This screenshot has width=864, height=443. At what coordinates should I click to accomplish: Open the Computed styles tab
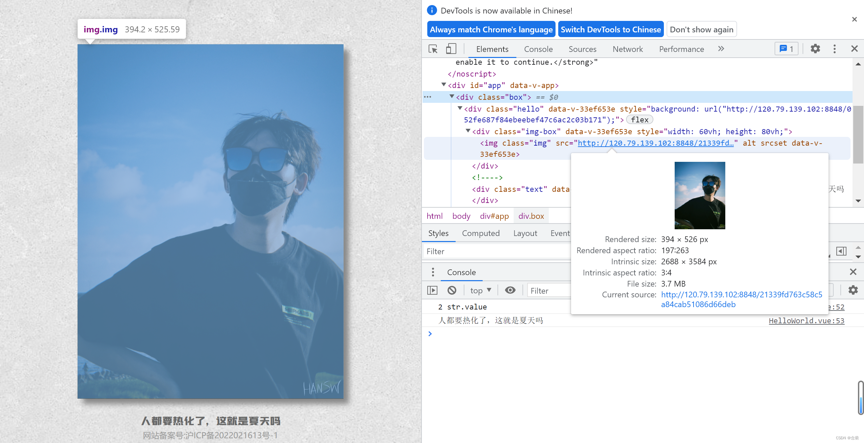(481, 233)
